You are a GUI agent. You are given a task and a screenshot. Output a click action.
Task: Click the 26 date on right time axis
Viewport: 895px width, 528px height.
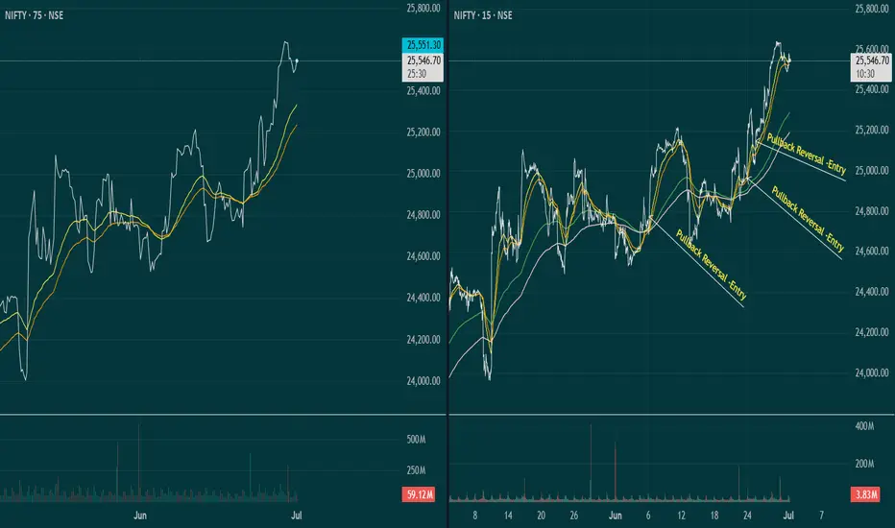(x=573, y=516)
